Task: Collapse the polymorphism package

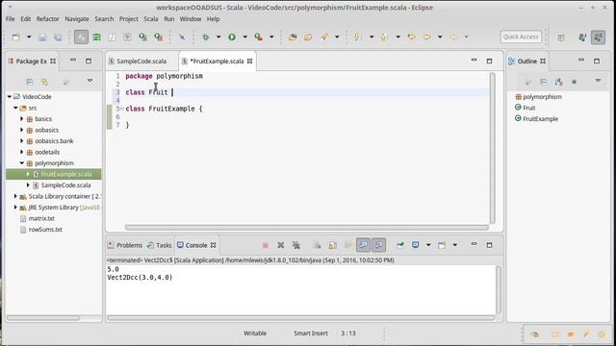Action: pos(22,162)
